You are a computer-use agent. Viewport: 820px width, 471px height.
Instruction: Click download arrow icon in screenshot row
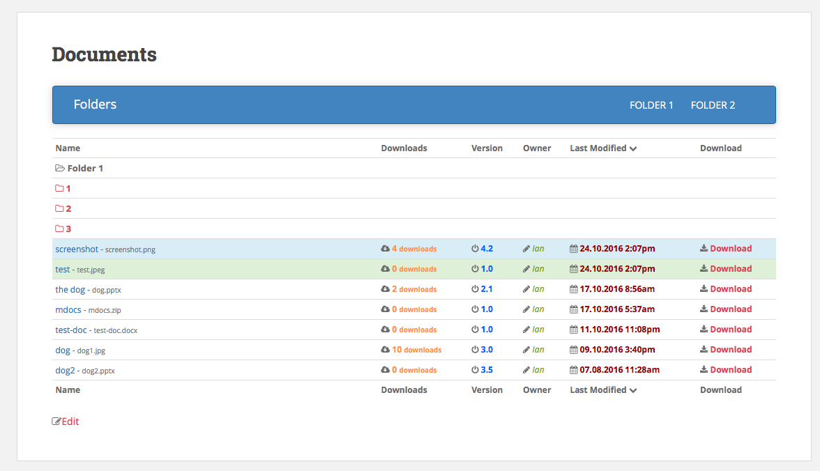pos(704,248)
